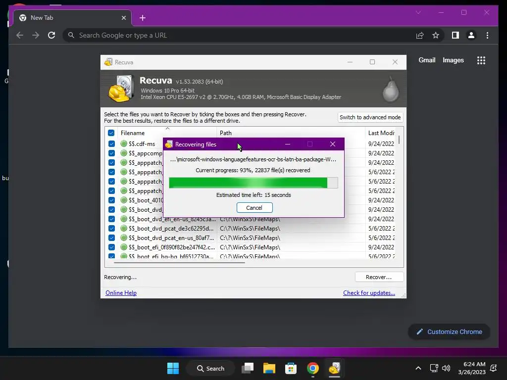Open Microsoft Store from taskbar
This screenshot has width=507, height=380.
[291, 368]
